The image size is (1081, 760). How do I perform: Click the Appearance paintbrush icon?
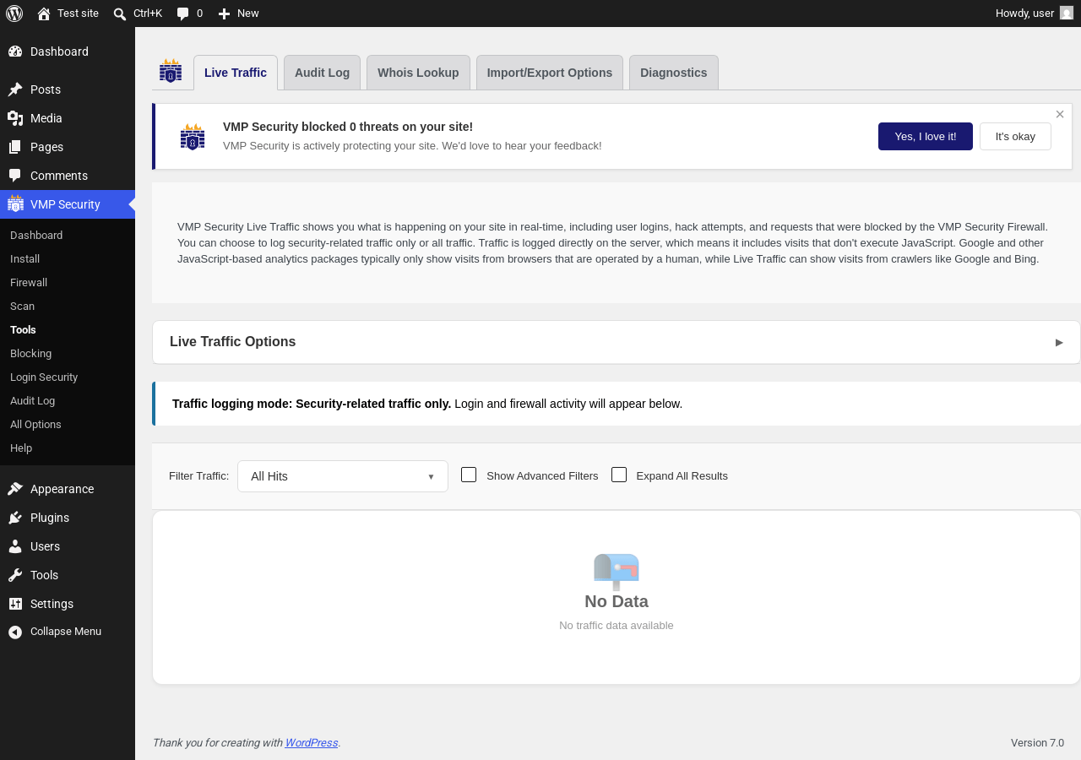(15, 489)
